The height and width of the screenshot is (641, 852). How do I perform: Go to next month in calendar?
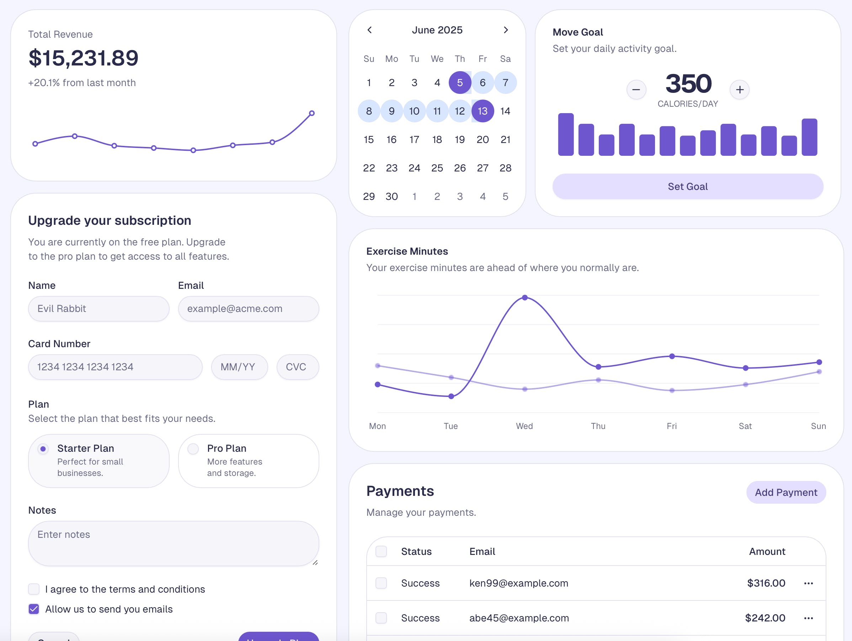pyautogui.click(x=506, y=30)
